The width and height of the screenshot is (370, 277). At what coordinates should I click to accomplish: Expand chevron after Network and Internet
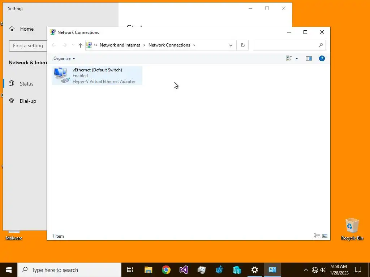144,45
